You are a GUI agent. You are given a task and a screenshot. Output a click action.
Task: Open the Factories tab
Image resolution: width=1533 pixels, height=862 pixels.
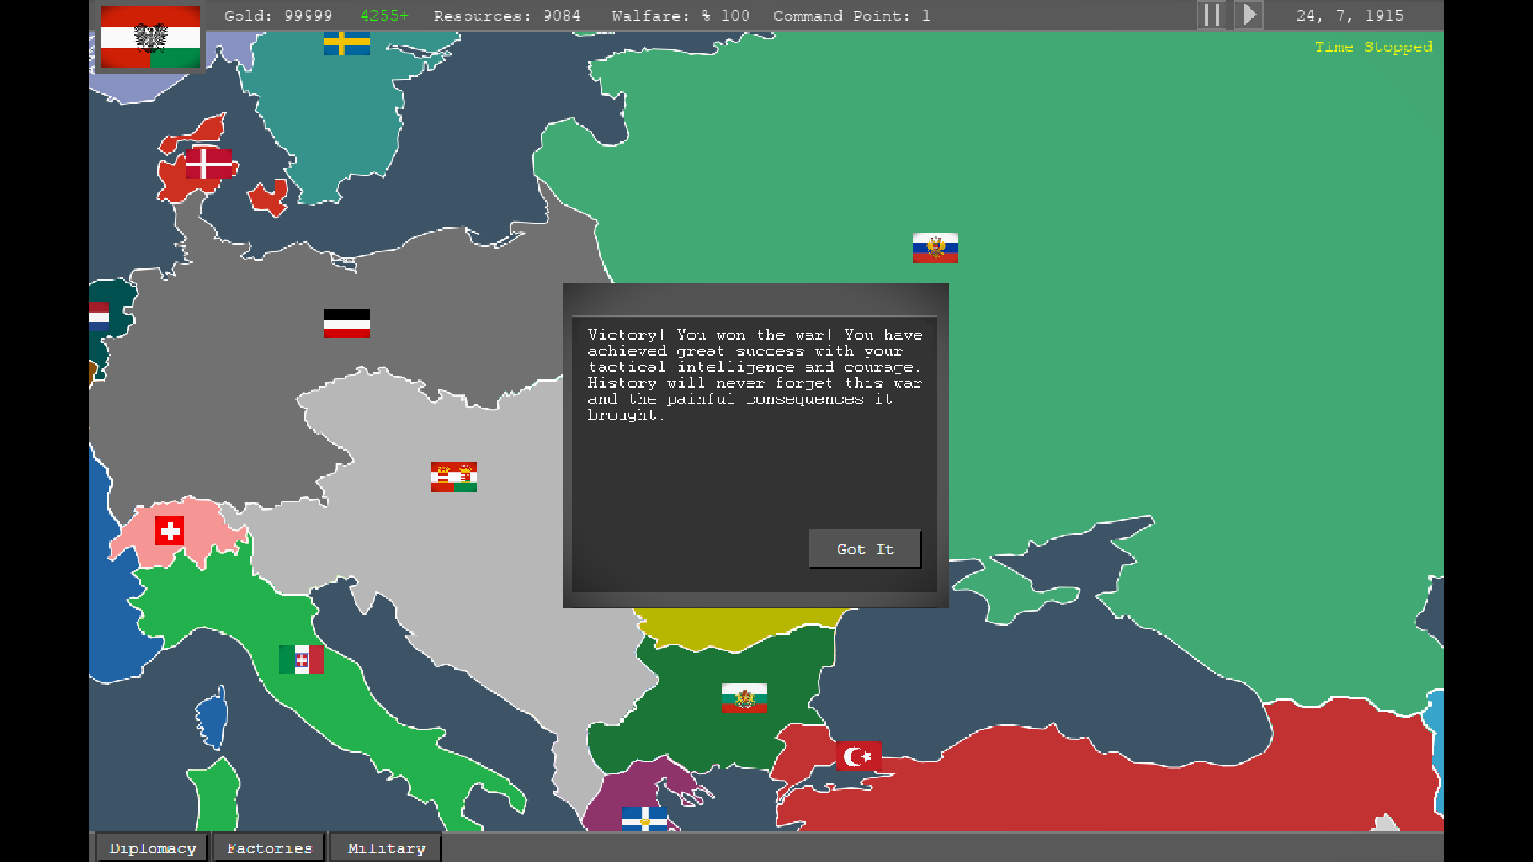pos(269,848)
